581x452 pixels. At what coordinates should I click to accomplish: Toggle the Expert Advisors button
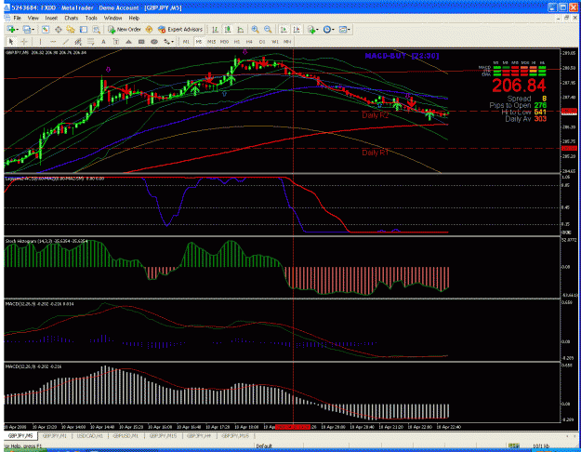(x=180, y=29)
